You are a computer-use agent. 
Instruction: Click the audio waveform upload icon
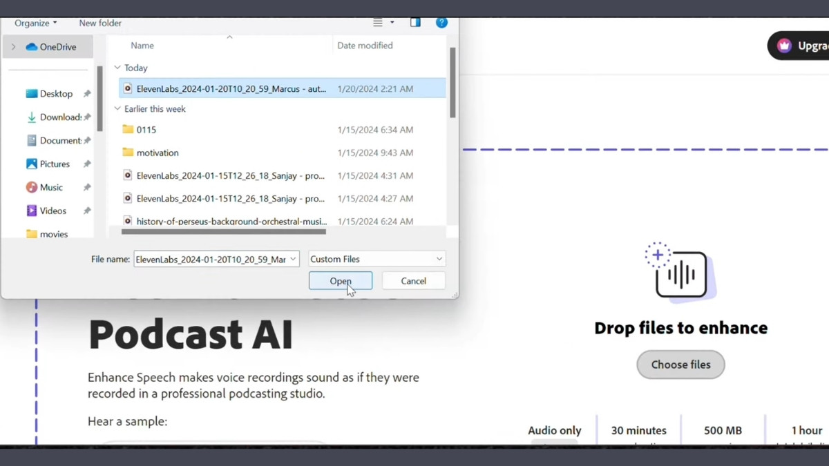click(680, 273)
